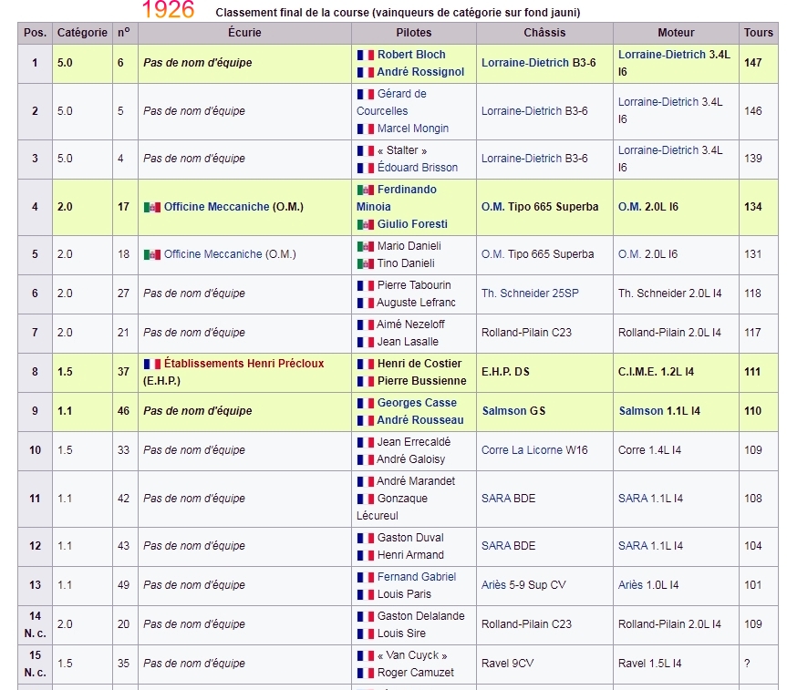Select the Rolland-Pilain C23 cell in row 7
Viewport: 787px width, 690px height.
point(544,332)
